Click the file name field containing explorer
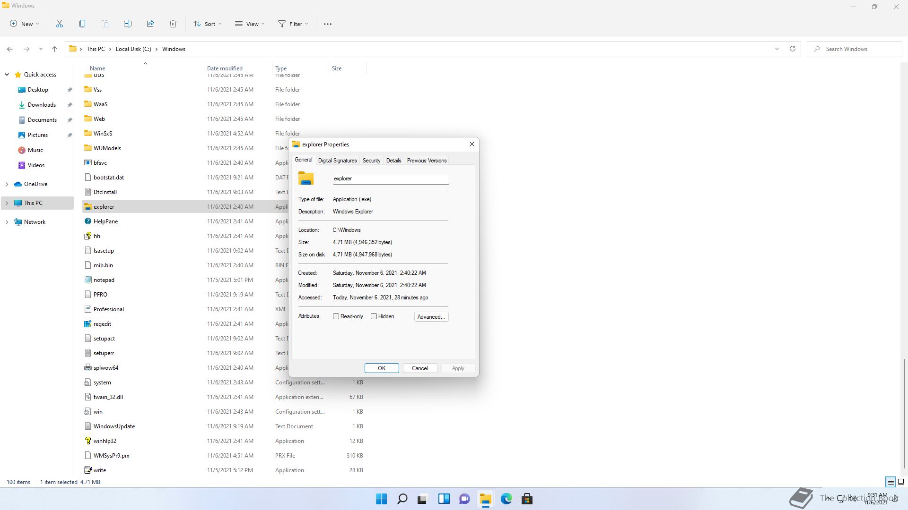This screenshot has height=510, width=908. pyautogui.click(x=390, y=178)
